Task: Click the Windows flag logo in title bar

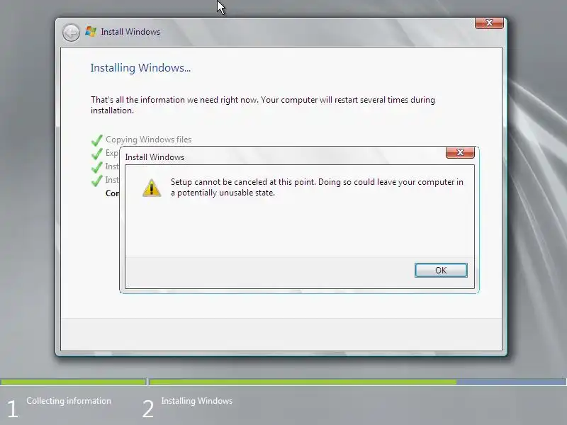Action: (x=91, y=32)
